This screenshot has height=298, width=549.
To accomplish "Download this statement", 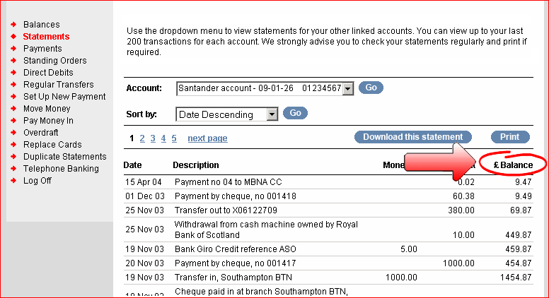I will pos(412,136).
